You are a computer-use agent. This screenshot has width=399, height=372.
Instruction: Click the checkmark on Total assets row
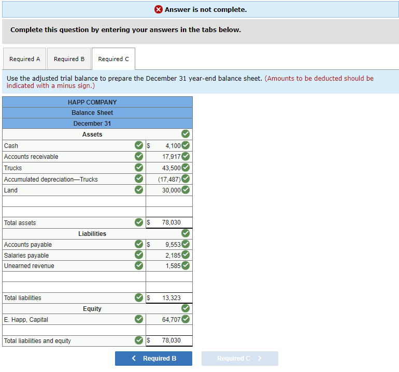[139, 222]
